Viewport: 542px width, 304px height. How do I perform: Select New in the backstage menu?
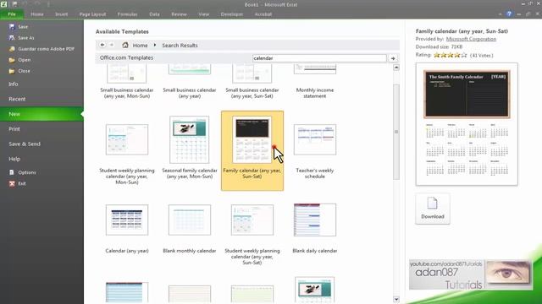pyautogui.click(x=41, y=114)
